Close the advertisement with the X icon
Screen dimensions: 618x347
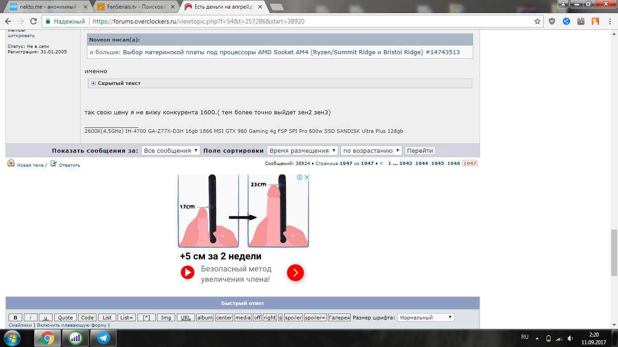click(x=306, y=178)
